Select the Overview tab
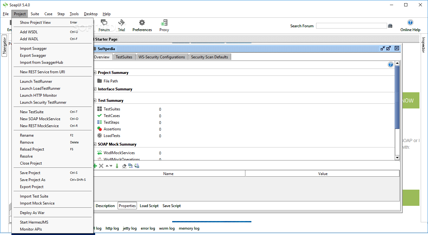The image size is (428, 235). pos(102,57)
